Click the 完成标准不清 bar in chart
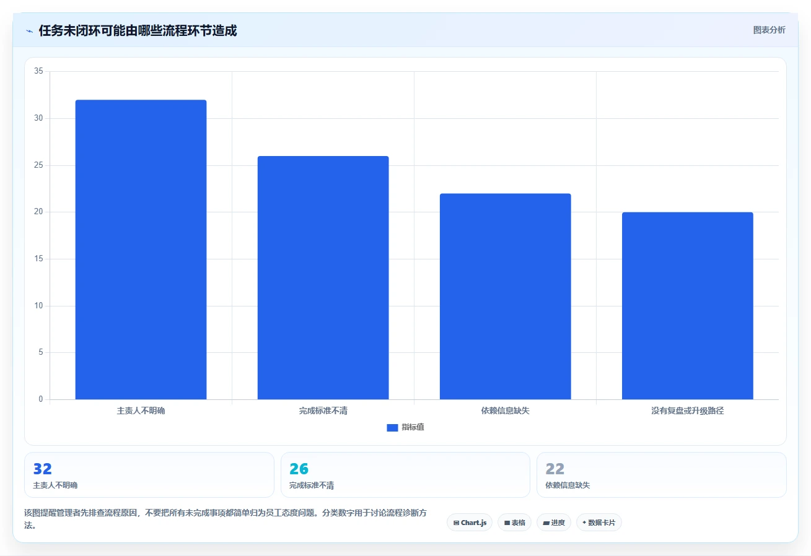This screenshot has width=811, height=556. (323, 277)
